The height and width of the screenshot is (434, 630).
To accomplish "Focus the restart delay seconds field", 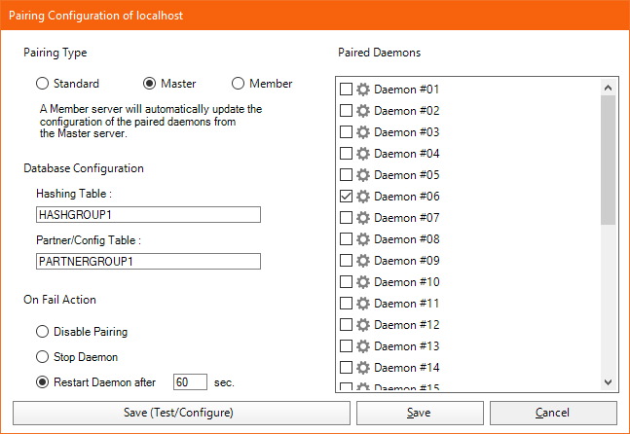I will pos(190,382).
